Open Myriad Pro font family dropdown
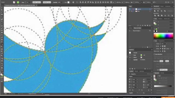The image size is (175, 98). (148, 74)
